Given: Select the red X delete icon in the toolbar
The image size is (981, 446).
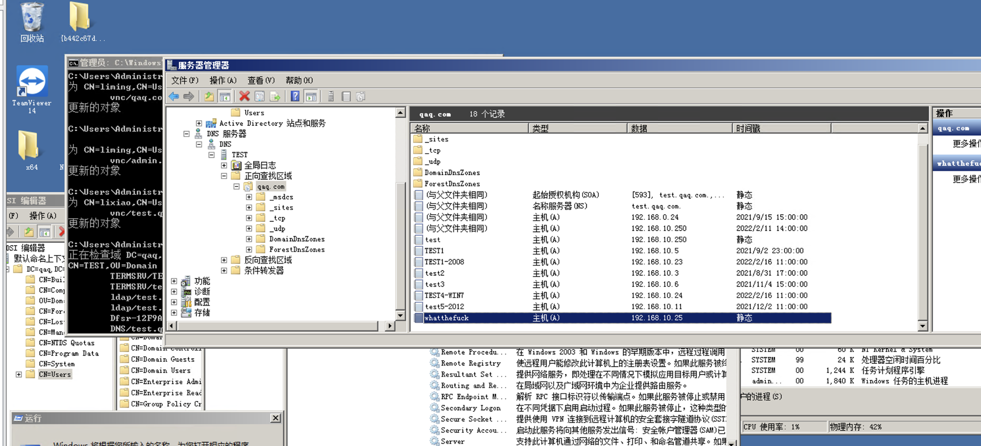Looking at the screenshot, I should point(244,96).
